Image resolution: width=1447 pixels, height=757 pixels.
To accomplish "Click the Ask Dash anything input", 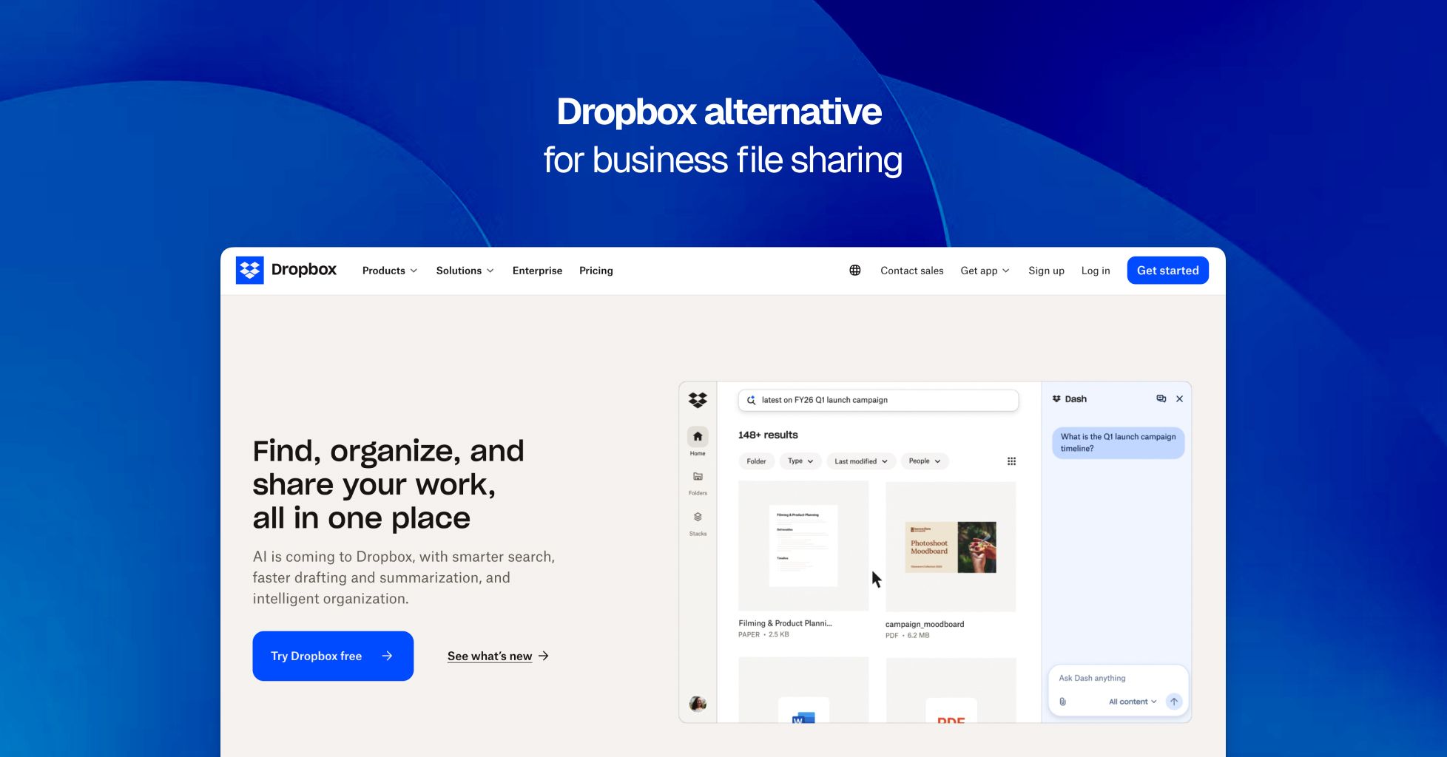I will coord(1092,678).
